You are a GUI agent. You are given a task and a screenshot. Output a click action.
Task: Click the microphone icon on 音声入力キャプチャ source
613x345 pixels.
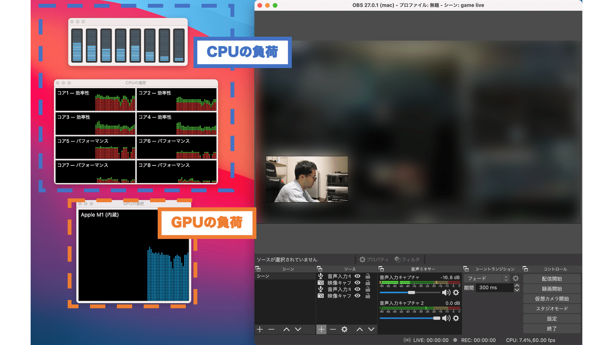(321, 276)
